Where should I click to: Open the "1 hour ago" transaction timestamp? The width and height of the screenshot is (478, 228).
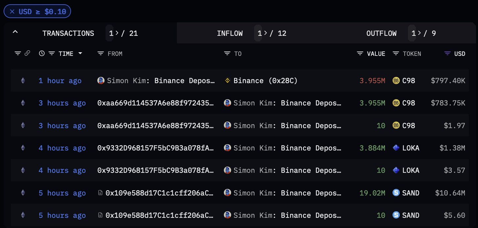(60, 80)
